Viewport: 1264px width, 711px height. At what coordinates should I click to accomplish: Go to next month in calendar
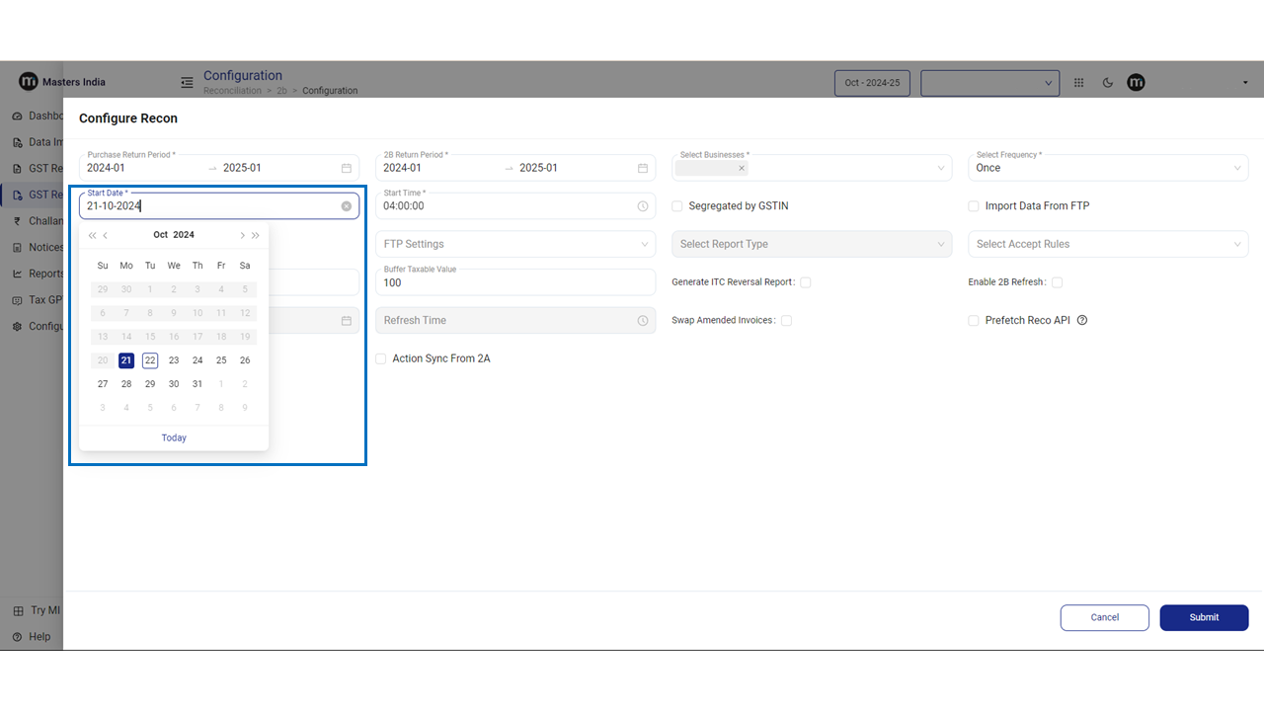(242, 235)
